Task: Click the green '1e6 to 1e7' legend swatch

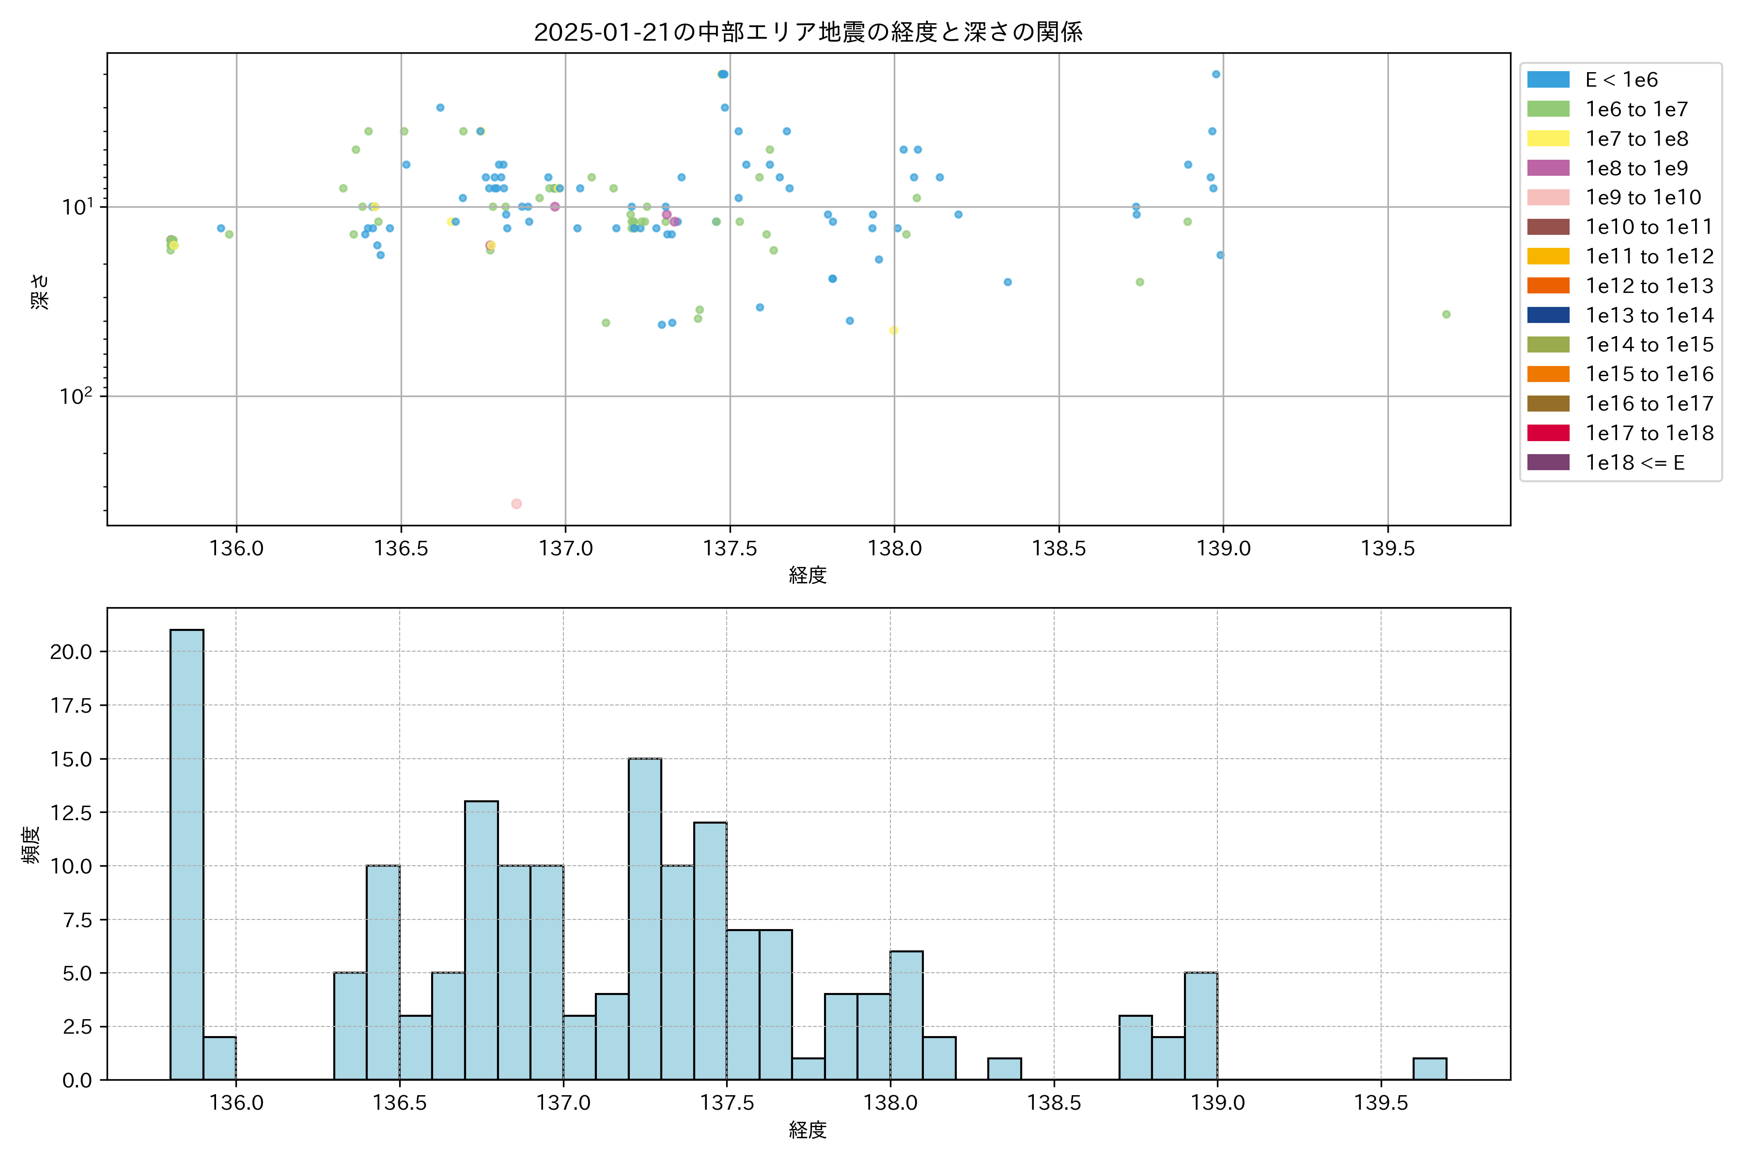Action: point(1547,110)
